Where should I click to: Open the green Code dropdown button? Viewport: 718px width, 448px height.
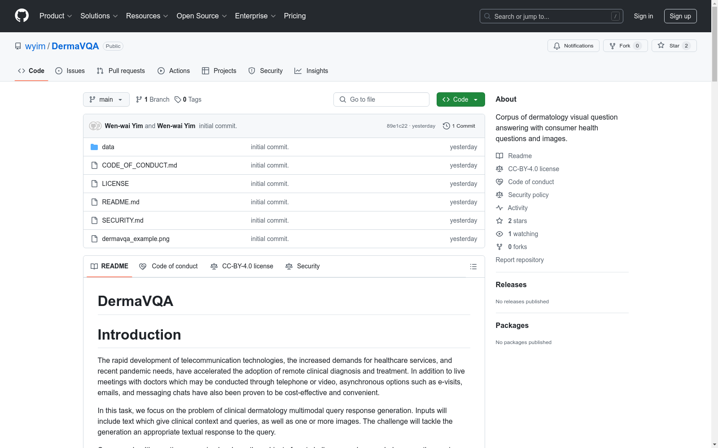(x=461, y=99)
